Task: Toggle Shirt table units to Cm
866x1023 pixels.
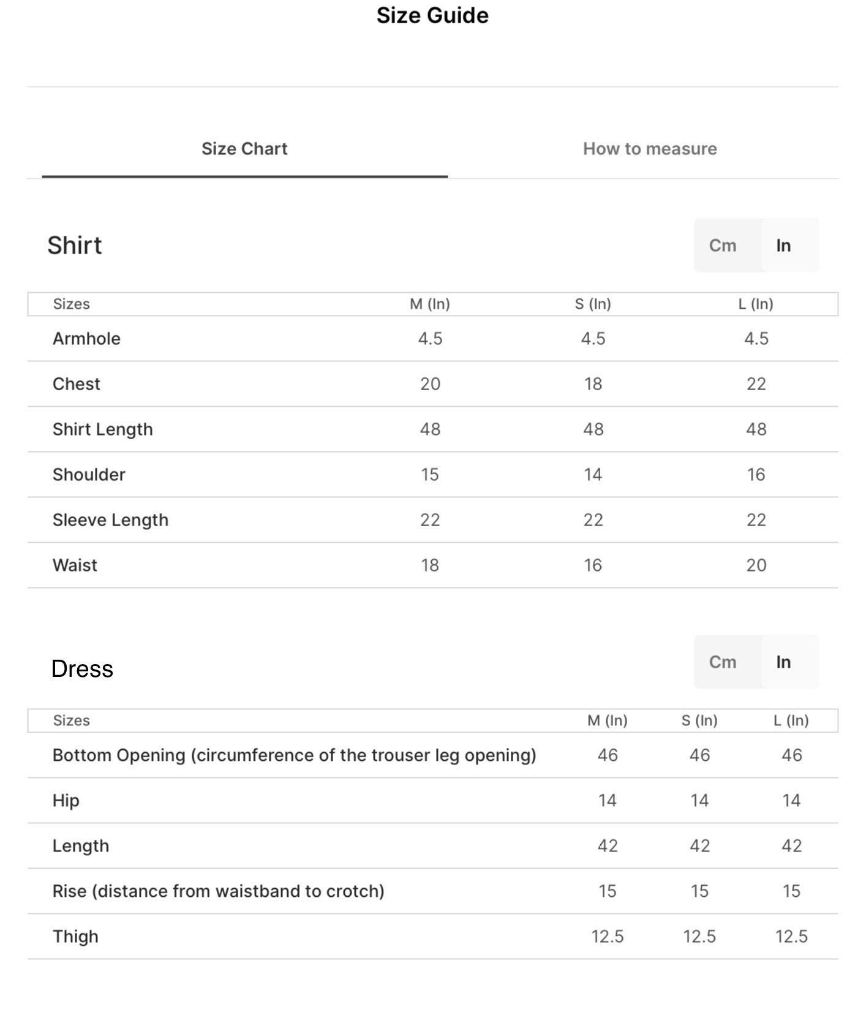Action: pyautogui.click(x=723, y=246)
